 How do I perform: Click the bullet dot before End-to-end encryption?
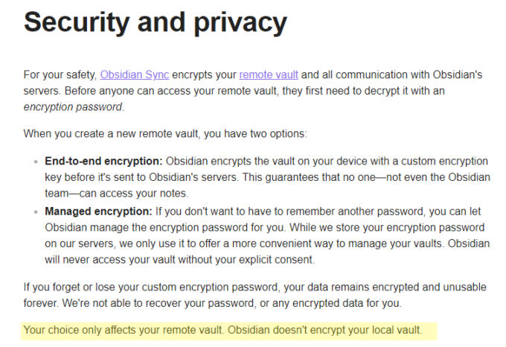36,162
